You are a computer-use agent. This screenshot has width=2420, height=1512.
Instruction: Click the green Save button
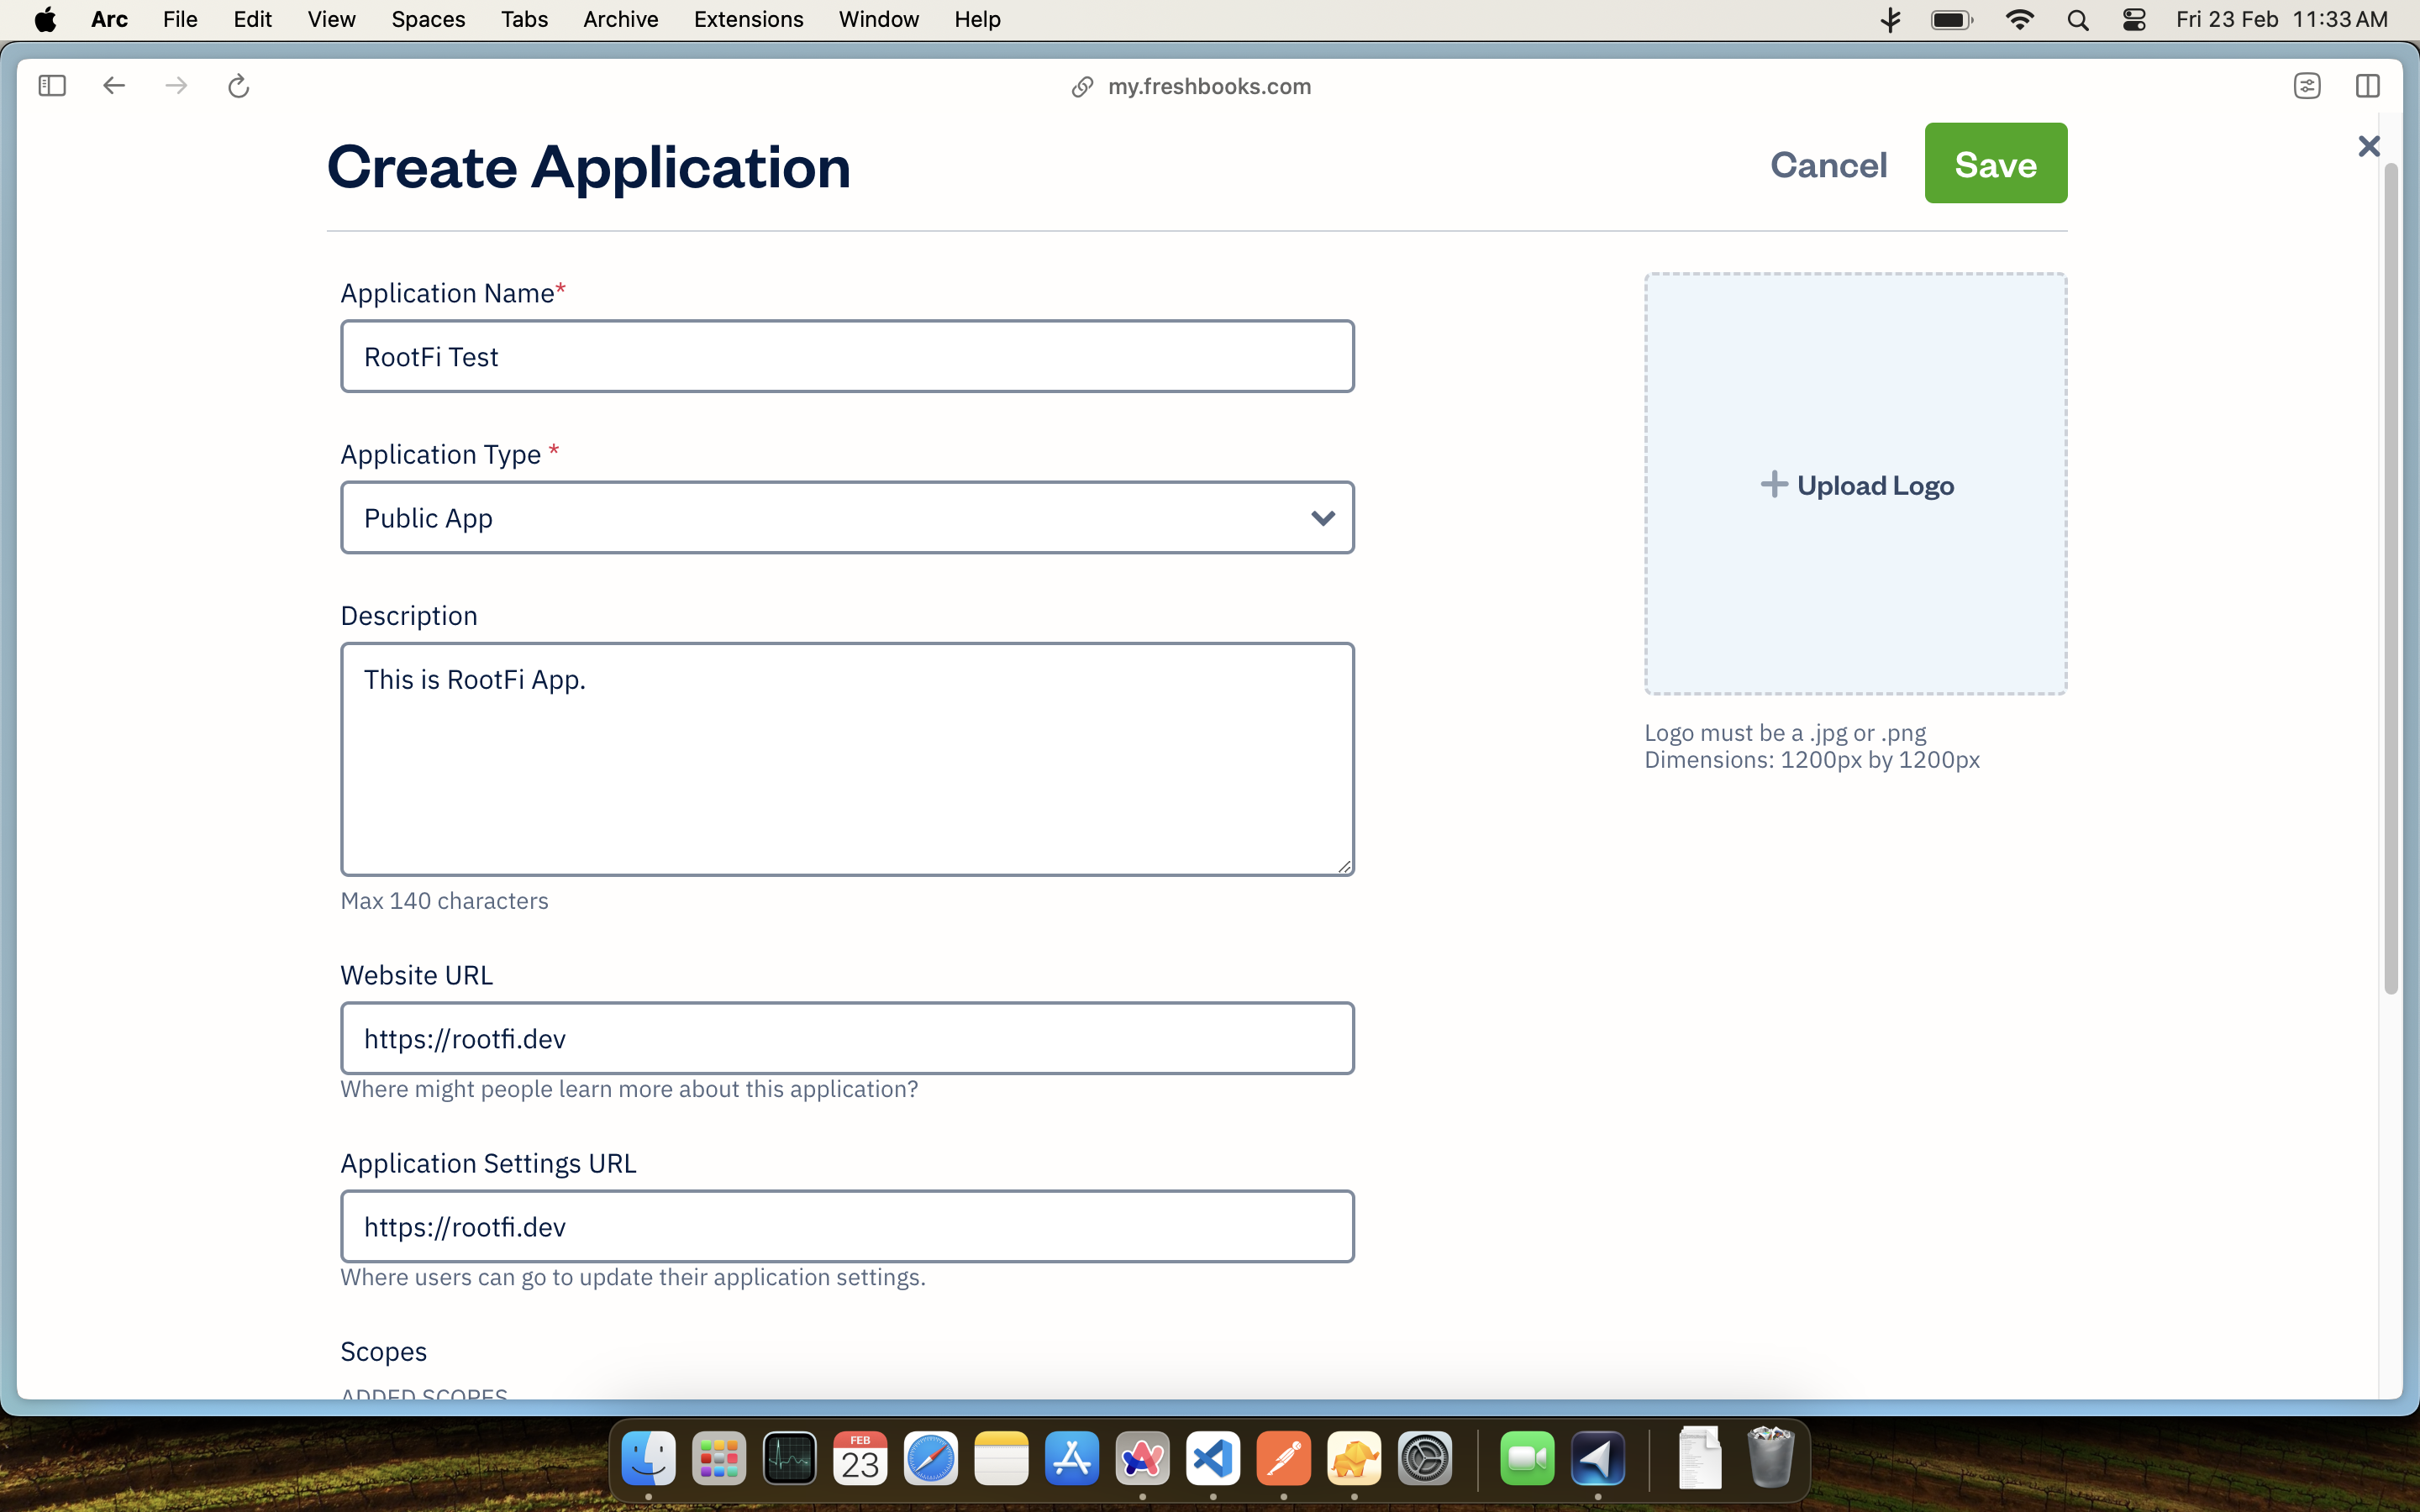[x=1995, y=164]
